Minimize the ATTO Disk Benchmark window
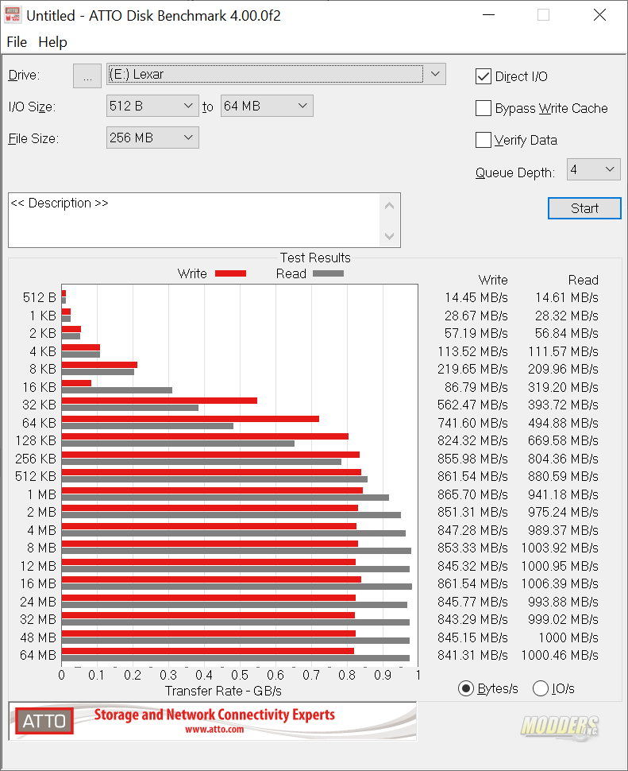628x771 pixels. coord(488,15)
